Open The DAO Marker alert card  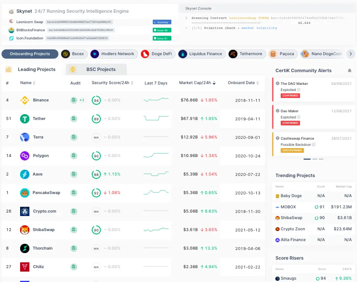point(314,89)
